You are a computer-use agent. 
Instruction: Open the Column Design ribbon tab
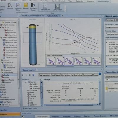click(104, 1)
